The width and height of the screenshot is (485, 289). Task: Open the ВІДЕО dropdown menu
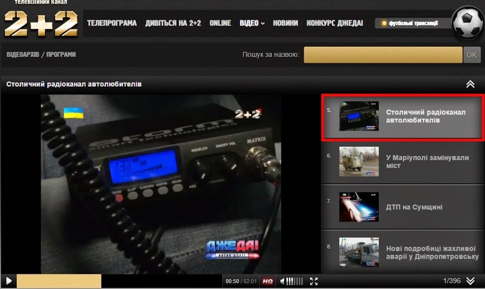[x=252, y=23]
